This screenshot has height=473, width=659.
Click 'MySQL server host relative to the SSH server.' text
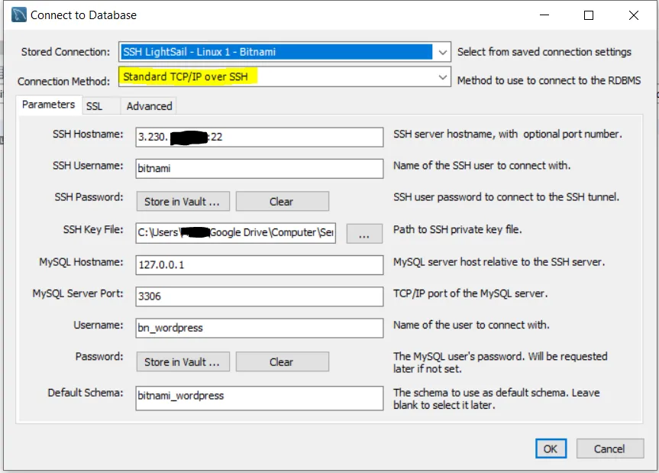pos(499,262)
